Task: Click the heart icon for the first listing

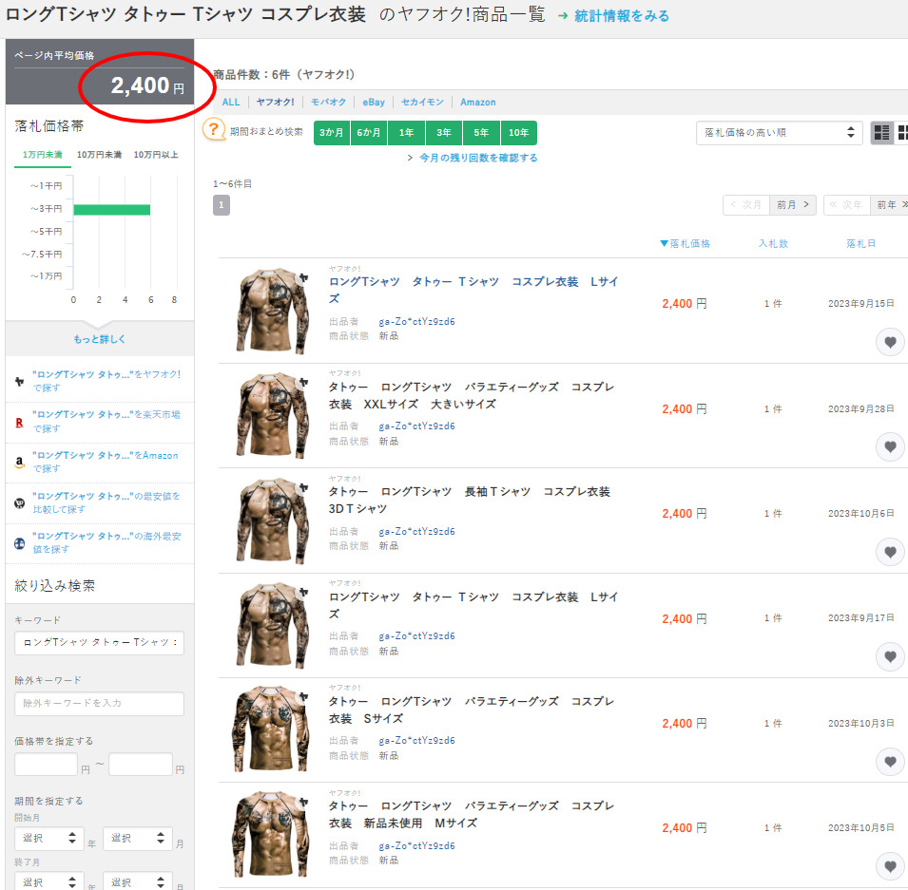Action: [890, 343]
